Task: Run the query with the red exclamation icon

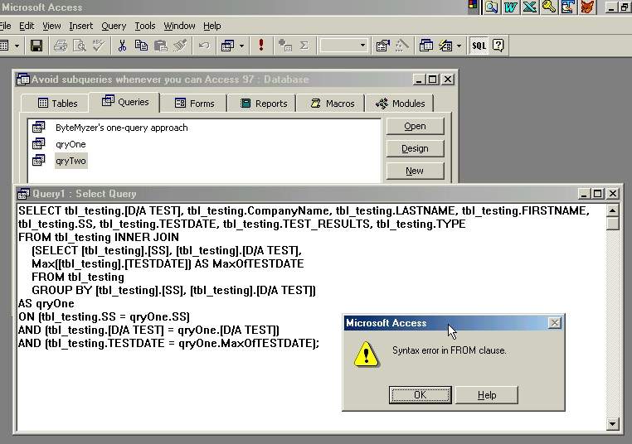Action: click(261, 45)
